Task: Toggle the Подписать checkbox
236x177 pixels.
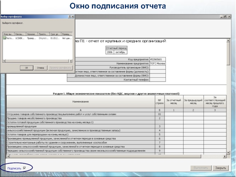Action: (24, 168)
